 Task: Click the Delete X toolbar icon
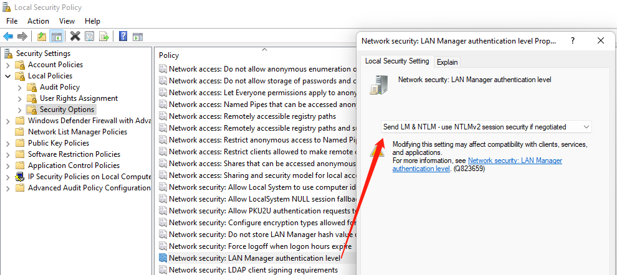click(x=75, y=36)
